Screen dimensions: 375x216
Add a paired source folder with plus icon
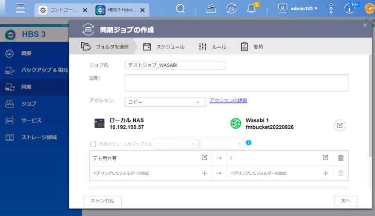pyautogui.click(x=204, y=173)
